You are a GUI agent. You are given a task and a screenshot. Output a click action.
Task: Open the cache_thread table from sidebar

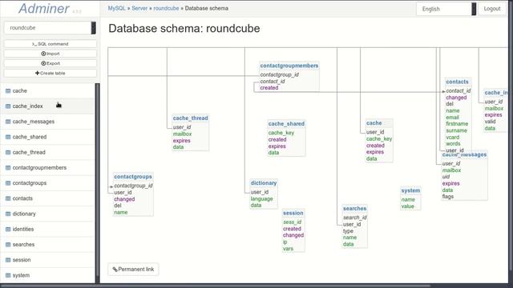(x=29, y=152)
